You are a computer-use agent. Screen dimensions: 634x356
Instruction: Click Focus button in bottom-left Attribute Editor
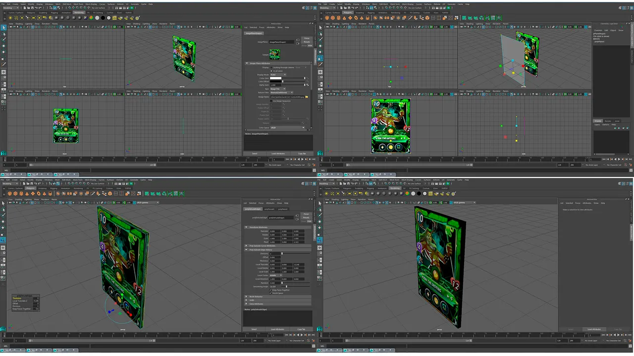pos(306,214)
